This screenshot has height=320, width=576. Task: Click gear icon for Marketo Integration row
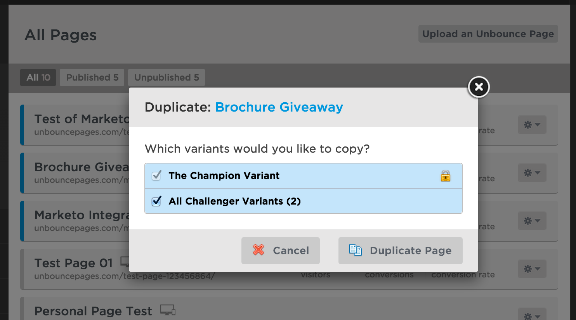(x=528, y=221)
